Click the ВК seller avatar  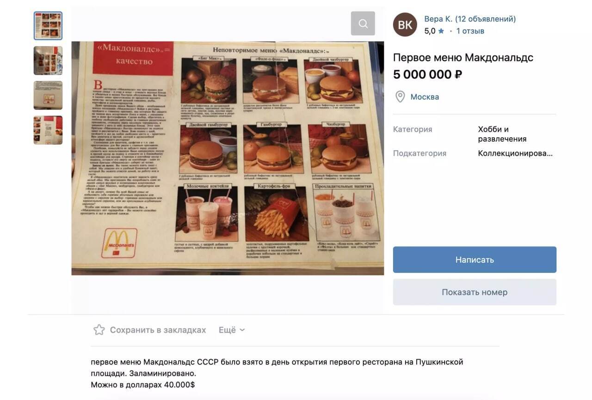(405, 24)
